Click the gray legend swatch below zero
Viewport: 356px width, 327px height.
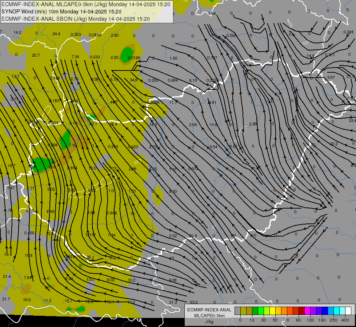[x=237, y=311]
